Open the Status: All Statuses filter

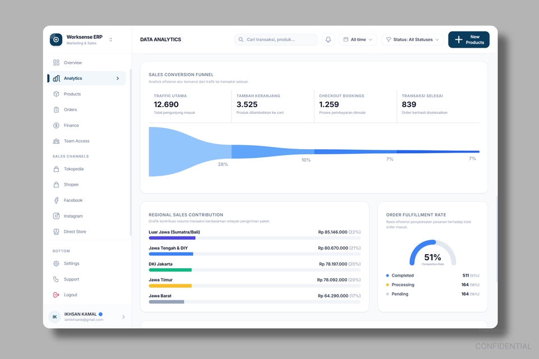[x=413, y=39]
